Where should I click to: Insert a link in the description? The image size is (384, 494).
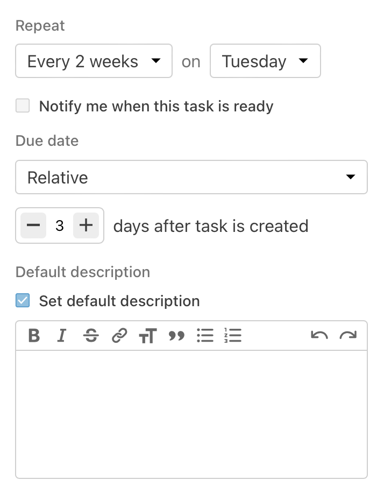(119, 336)
